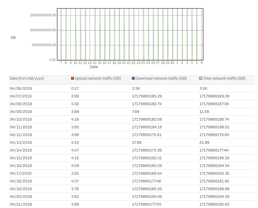
Task: Click the orange Upload network traffic swatch
Action: pyautogui.click(x=72, y=79)
